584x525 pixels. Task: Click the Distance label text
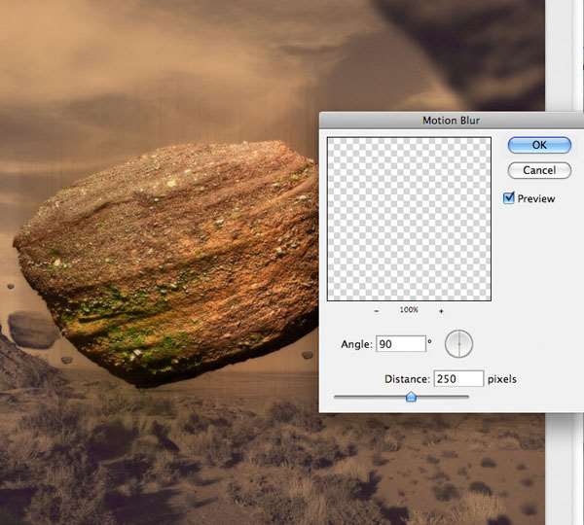406,379
